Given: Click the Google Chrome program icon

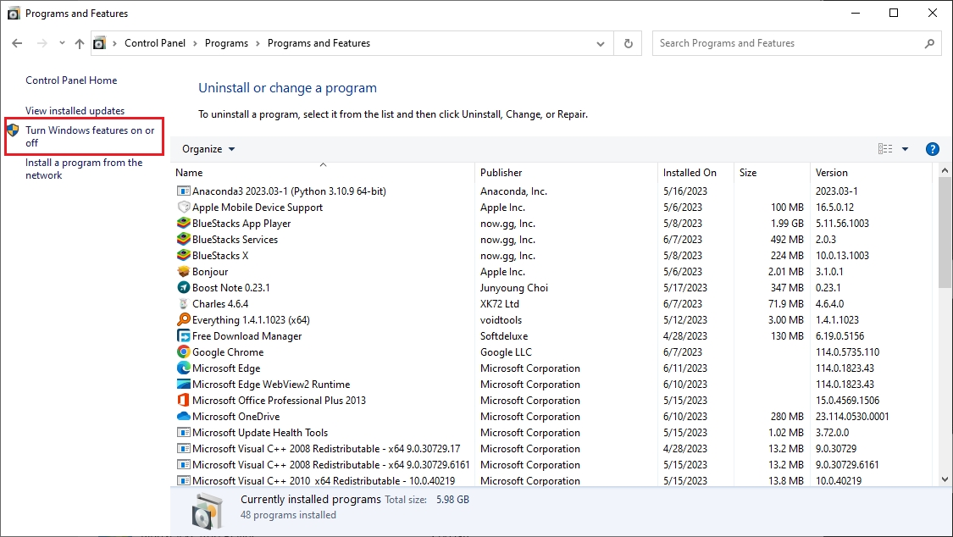Looking at the screenshot, I should [x=184, y=352].
